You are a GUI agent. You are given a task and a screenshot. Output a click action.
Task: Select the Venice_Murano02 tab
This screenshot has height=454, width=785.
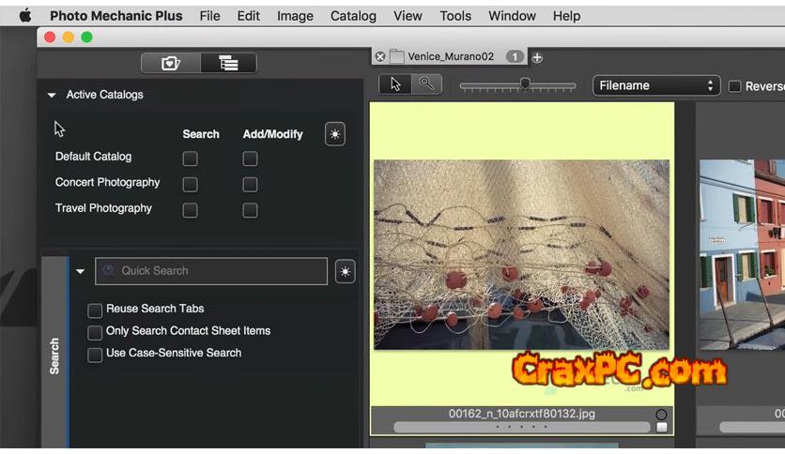click(451, 56)
